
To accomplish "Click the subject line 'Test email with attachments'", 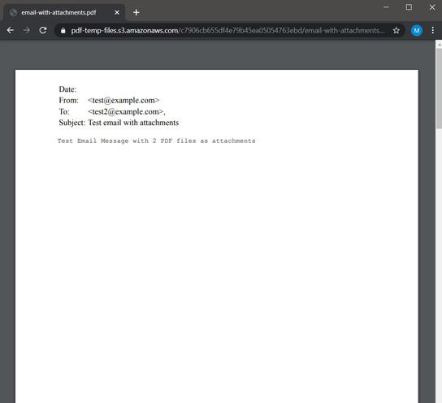I will (x=133, y=123).
